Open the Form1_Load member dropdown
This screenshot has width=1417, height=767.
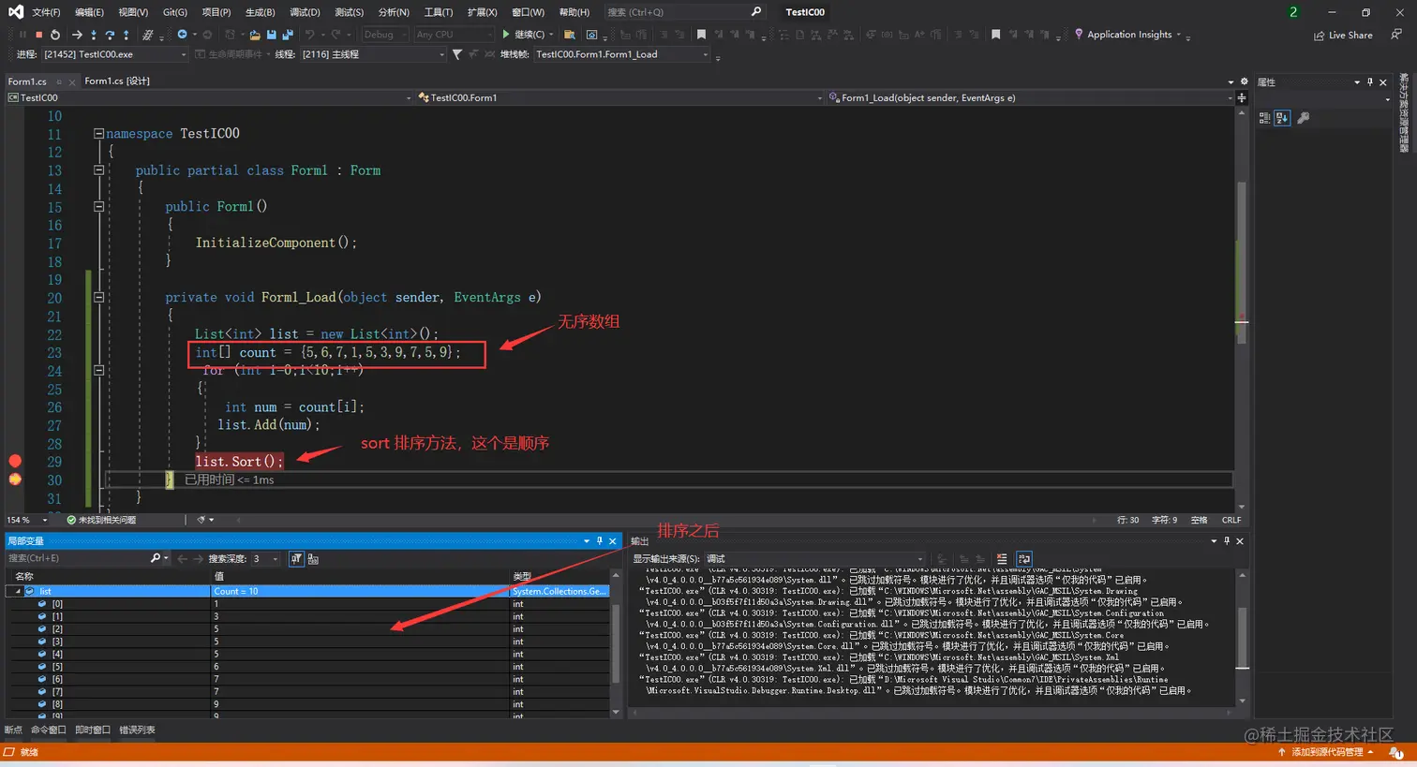pos(1030,97)
